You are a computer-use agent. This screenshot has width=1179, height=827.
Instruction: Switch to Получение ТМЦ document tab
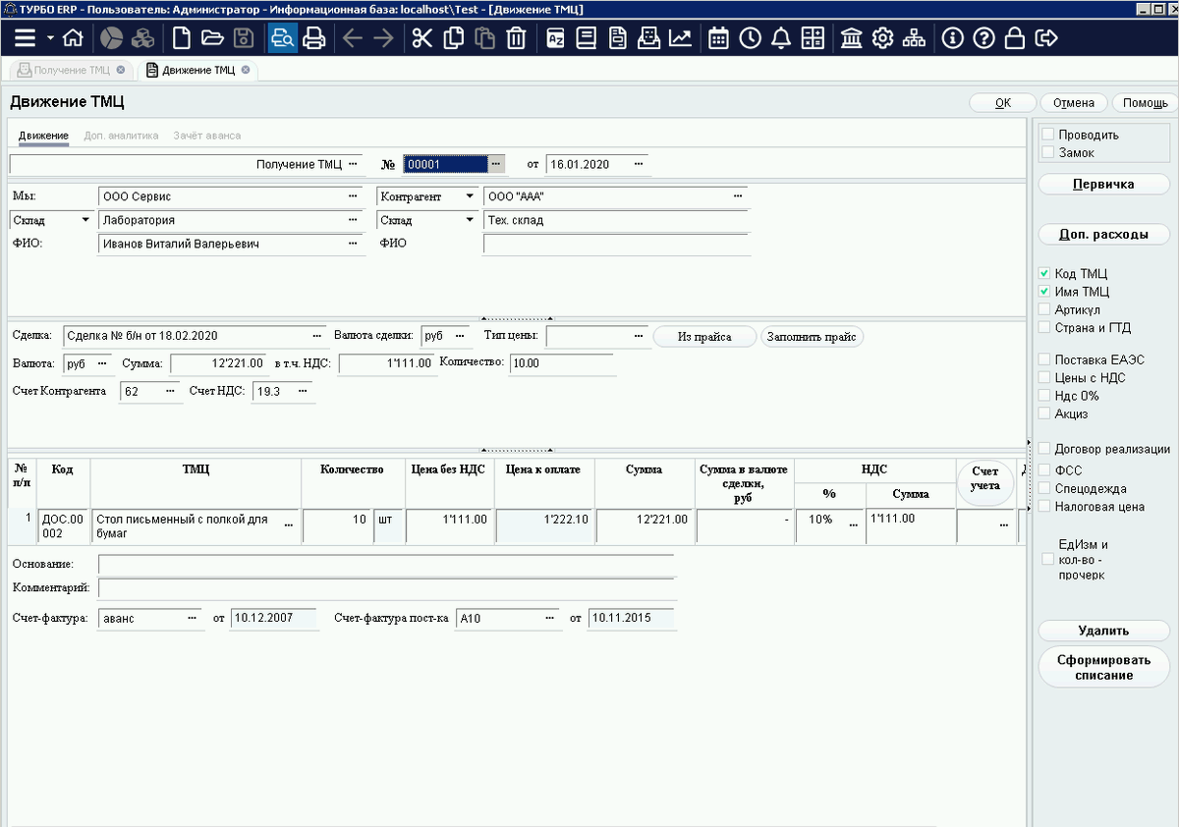pyautogui.click(x=71, y=71)
